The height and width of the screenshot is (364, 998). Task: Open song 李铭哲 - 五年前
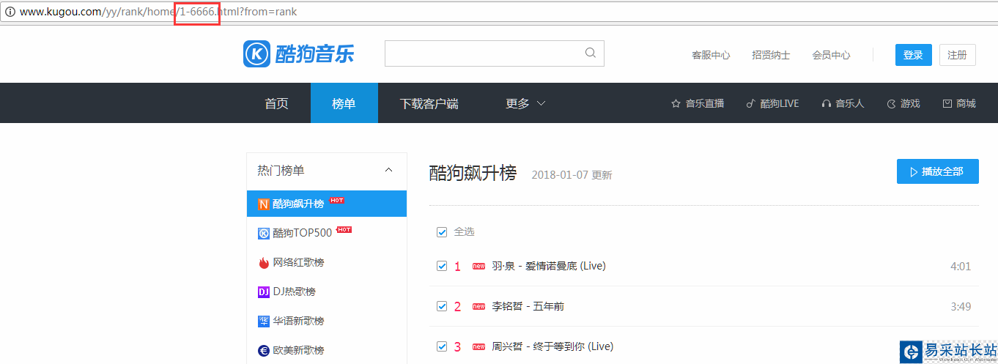coord(528,306)
